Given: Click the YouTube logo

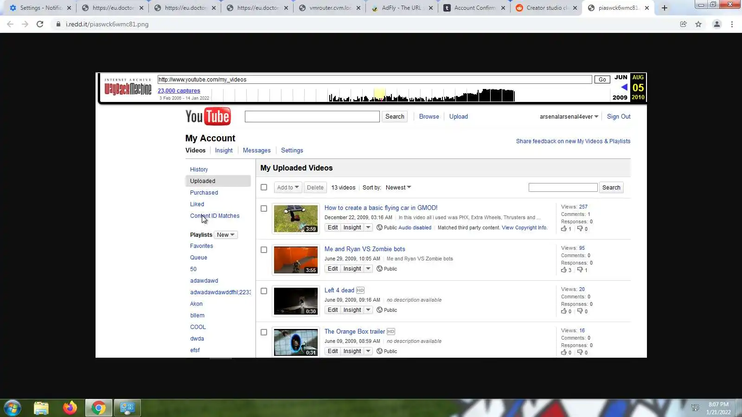Looking at the screenshot, I should point(208,117).
